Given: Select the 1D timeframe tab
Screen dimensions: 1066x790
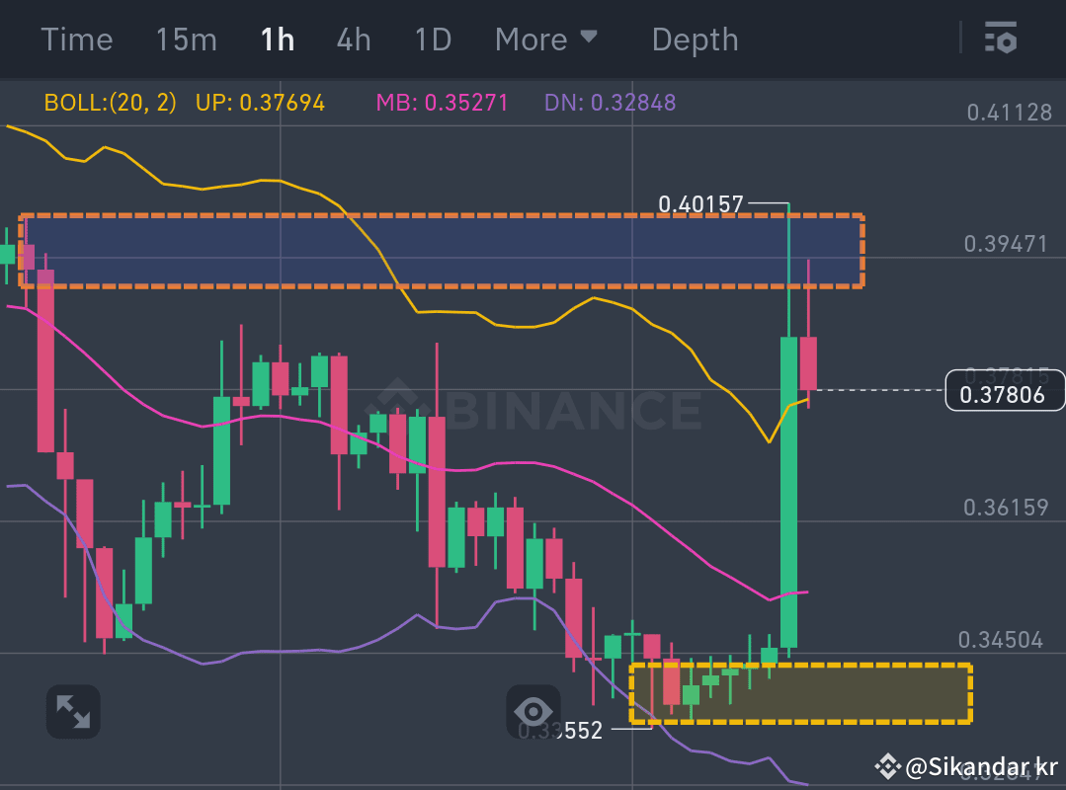Looking at the screenshot, I should pyautogui.click(x=431, y=39).
